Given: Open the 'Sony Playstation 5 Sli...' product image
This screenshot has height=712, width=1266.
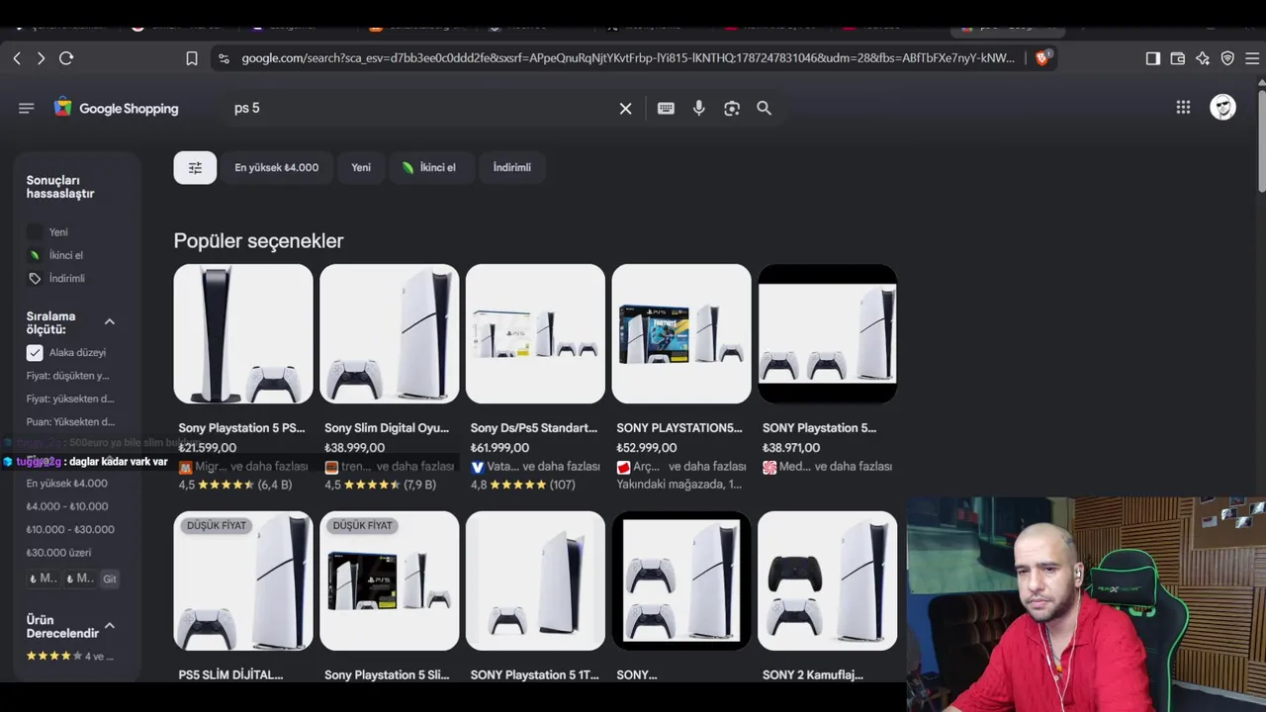Looking at the screenshot, I should (x=390, y=580).
